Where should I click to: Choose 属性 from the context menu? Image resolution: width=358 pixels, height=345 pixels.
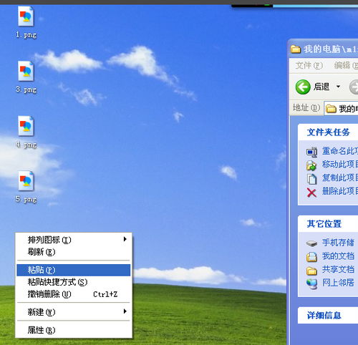(74, 330)
